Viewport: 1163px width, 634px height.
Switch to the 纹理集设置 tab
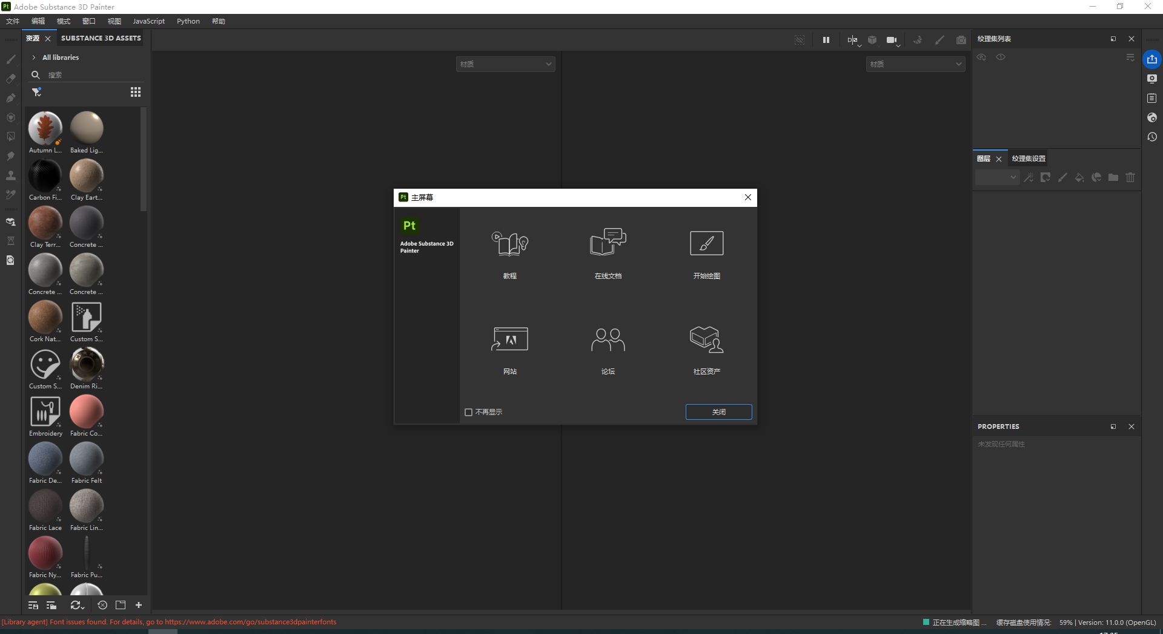pyautogui.click(x=1028, y=158)
